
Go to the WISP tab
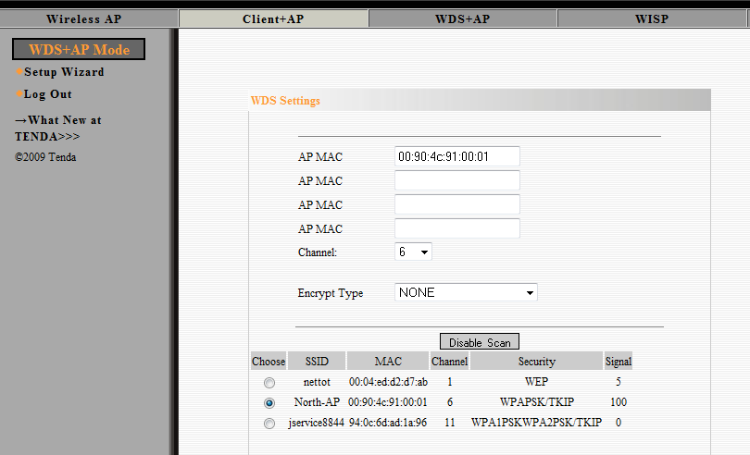click(652, 19)
